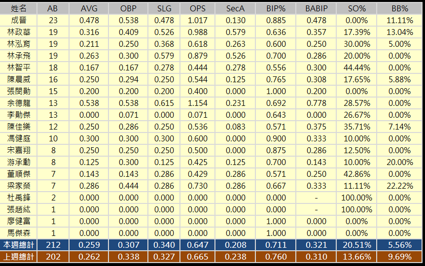Click the OPS column header

[x=198, y=8]
